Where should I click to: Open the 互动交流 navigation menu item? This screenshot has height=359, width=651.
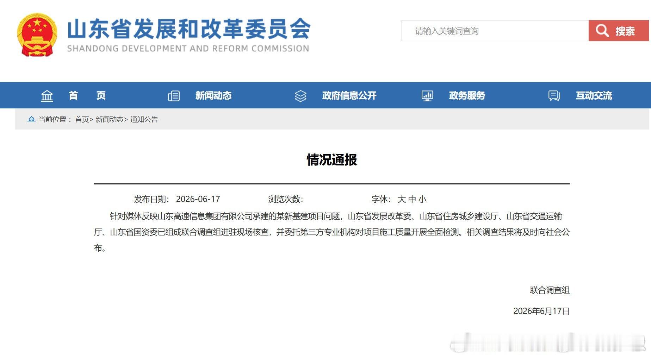[x=594, y=95]
